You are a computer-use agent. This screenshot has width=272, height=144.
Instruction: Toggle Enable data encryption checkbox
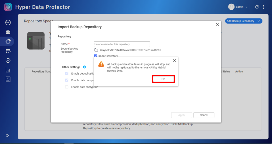67,87
